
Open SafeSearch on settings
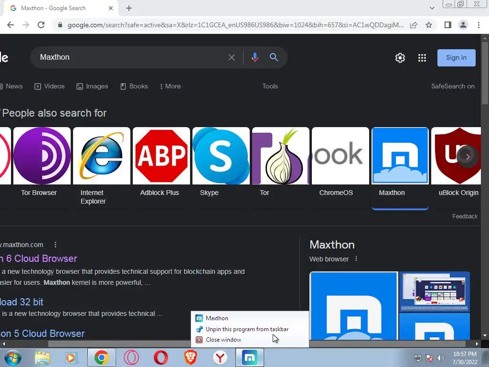coord(453,86)
